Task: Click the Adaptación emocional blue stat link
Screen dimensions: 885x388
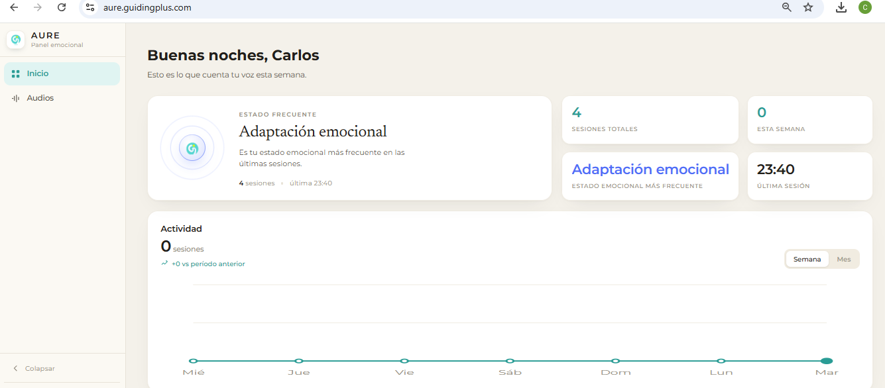Action: coord(650,170)
